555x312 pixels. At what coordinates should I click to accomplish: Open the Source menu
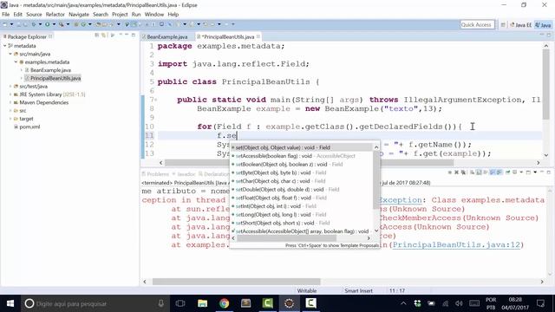tap(34, 15)
